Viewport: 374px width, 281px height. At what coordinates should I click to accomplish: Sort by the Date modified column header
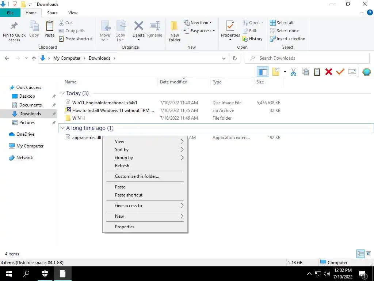[184, 82]
